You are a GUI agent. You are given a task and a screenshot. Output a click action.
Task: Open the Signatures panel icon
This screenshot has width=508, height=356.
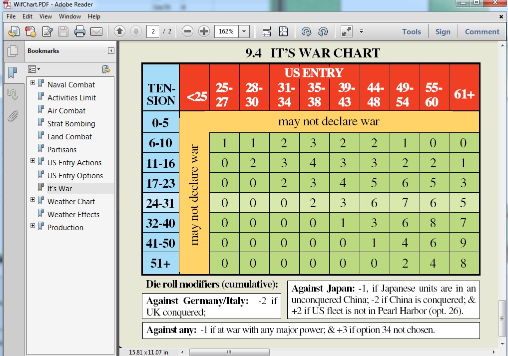12,94
